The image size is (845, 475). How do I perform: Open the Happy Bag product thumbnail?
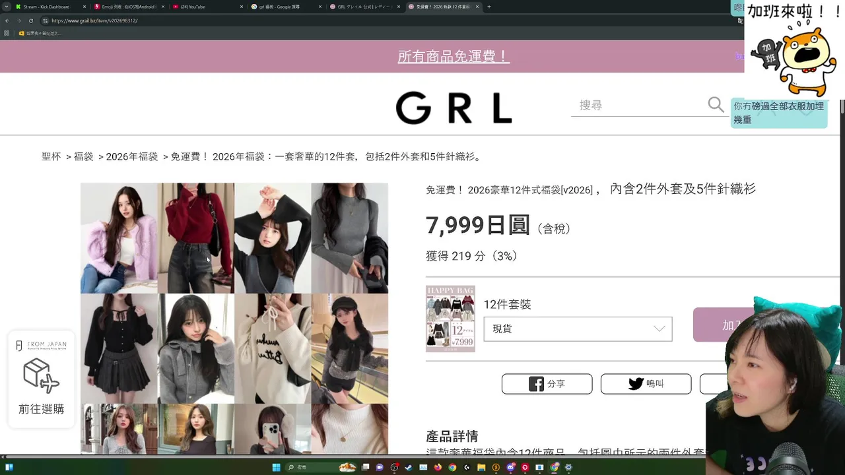point(450,319)
